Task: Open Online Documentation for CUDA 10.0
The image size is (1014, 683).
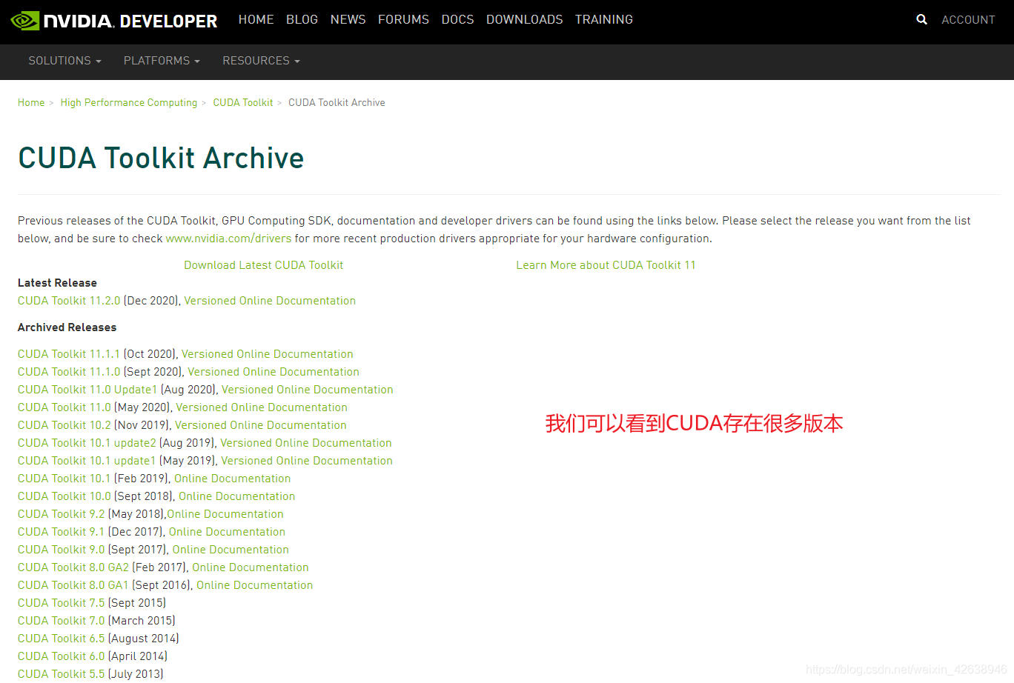Action: click(x=237, y=496)
